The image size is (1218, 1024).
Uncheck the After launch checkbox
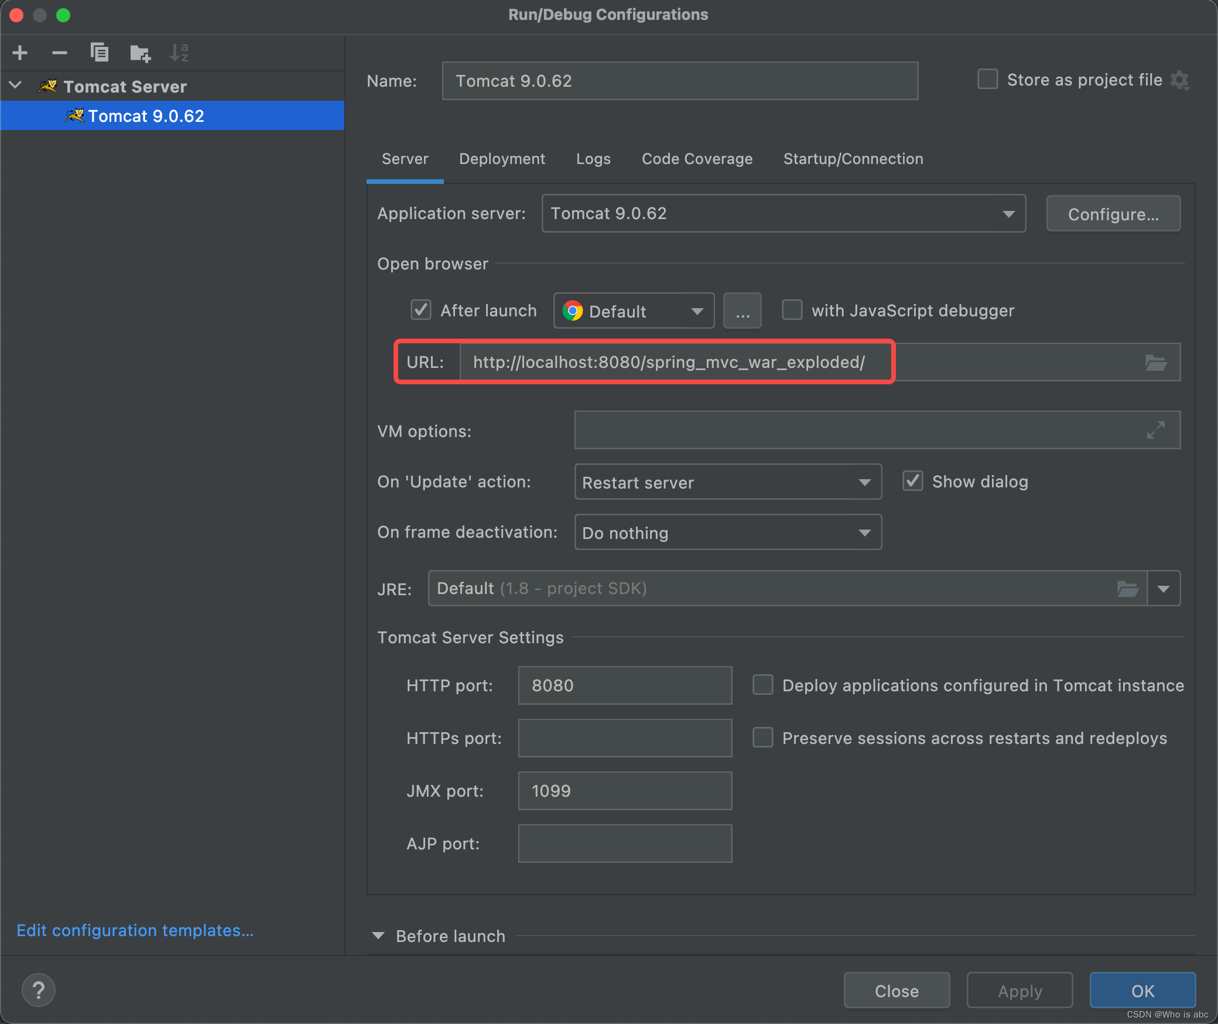421,310
